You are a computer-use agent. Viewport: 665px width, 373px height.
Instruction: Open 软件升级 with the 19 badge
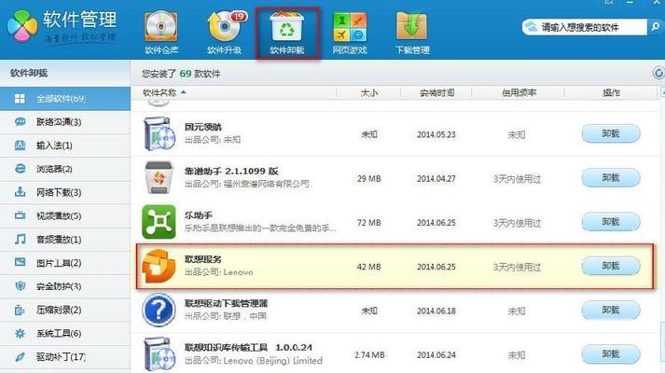(x=225, y=33)
